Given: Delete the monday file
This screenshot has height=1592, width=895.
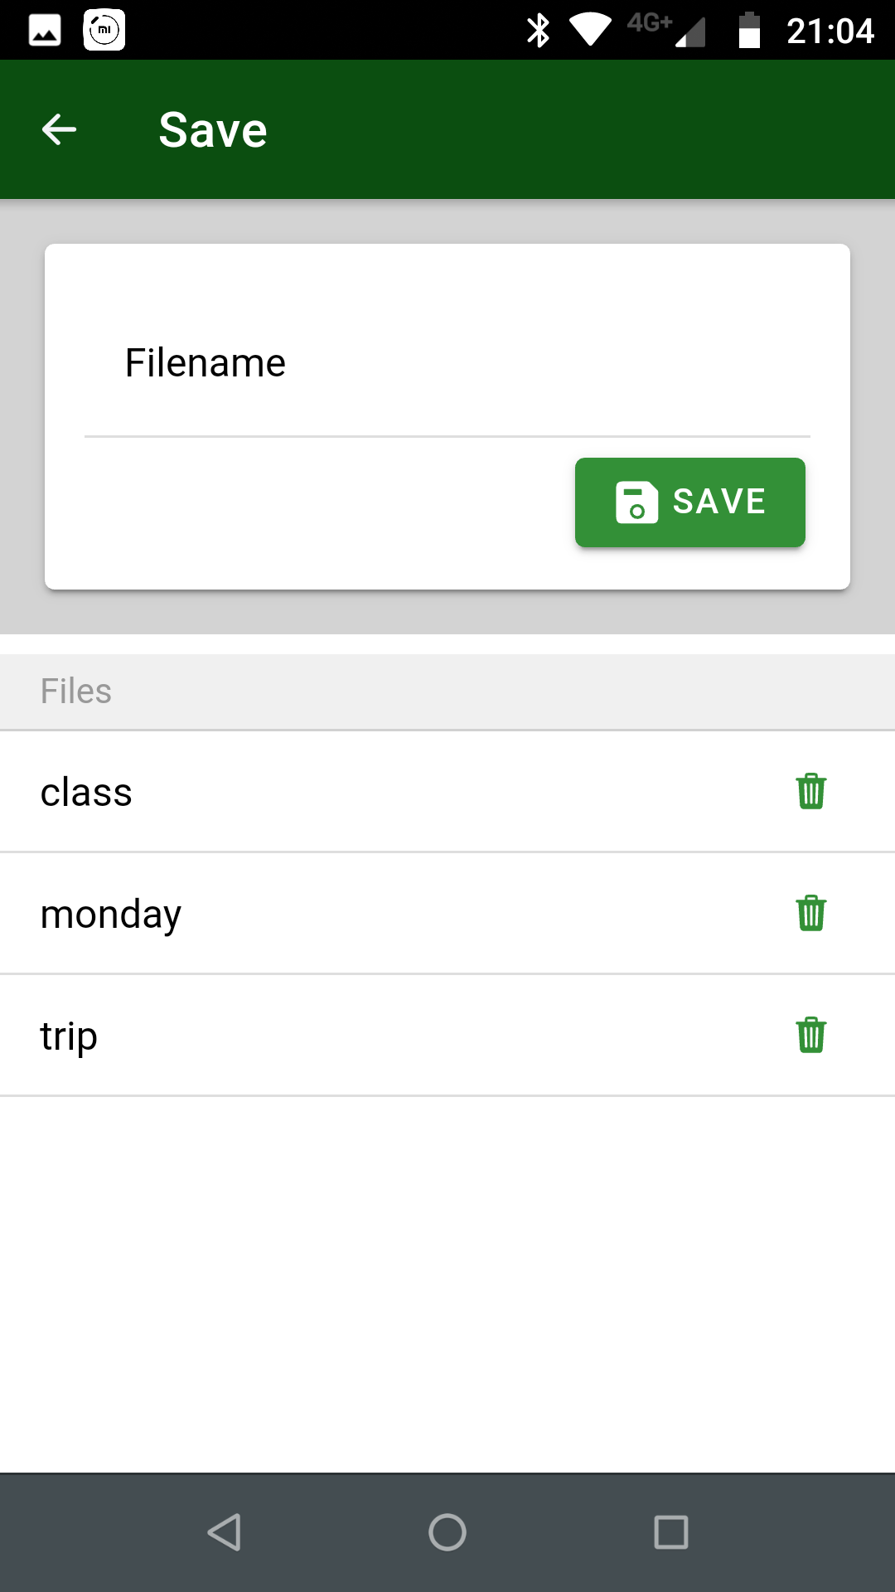Looking at the screenshot, I should 810,913.
